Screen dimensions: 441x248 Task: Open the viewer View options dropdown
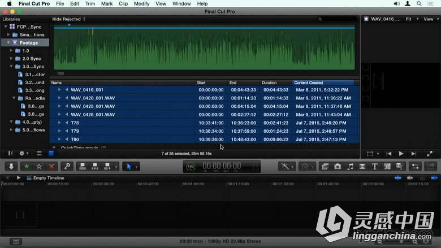click(x=431, y=19)
